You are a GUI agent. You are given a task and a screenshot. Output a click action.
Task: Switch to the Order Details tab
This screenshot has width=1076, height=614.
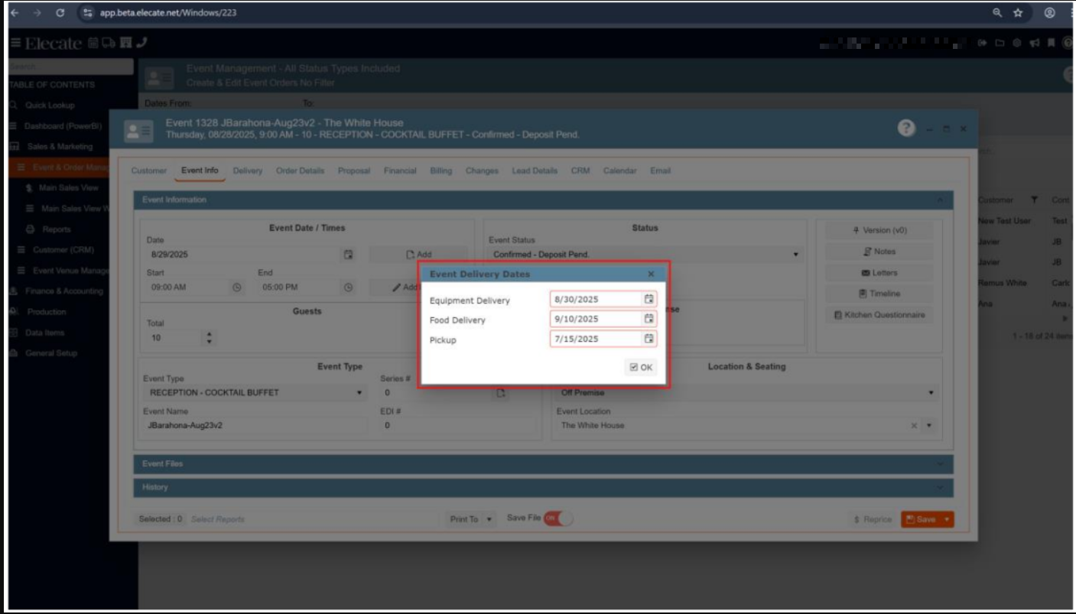(300, 171)
